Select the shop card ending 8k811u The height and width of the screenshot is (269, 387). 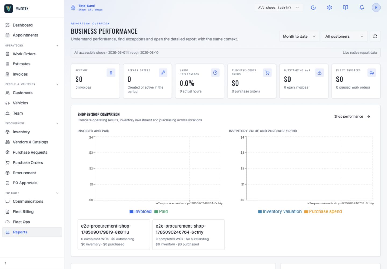click(x=114, y=235)
